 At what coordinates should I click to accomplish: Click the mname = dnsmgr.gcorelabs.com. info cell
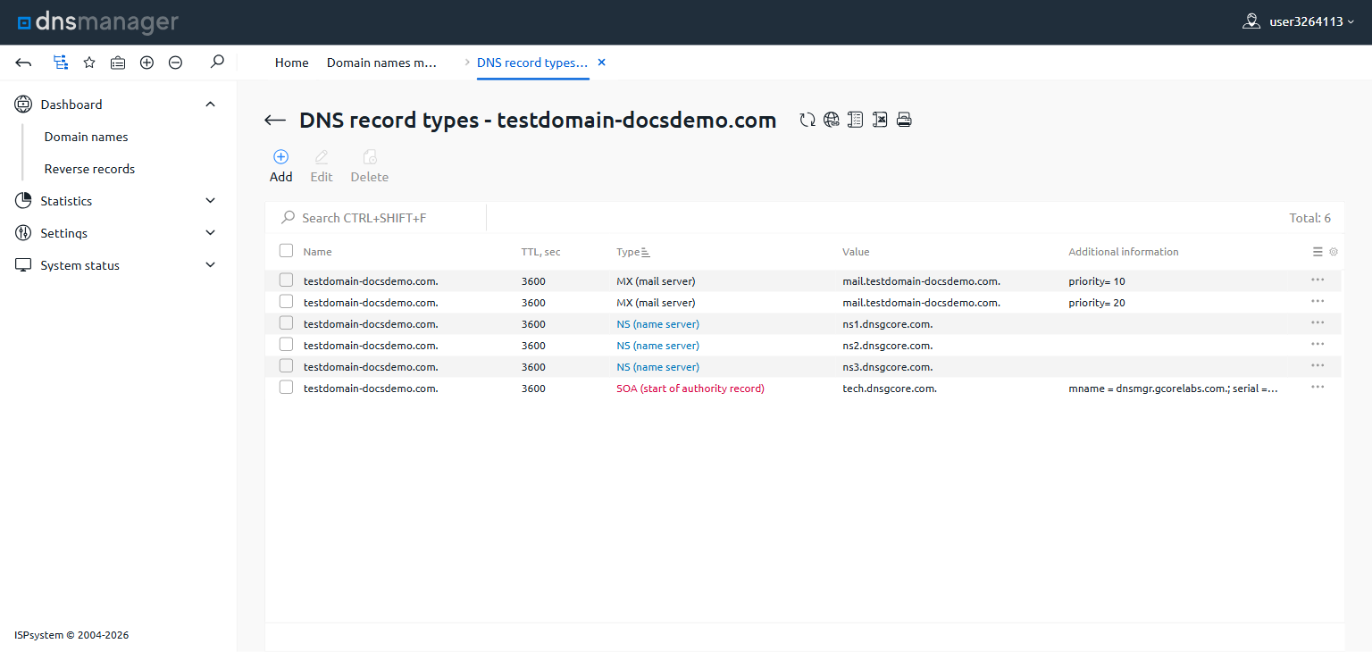pyautogui.click(x=1174, y=389)
